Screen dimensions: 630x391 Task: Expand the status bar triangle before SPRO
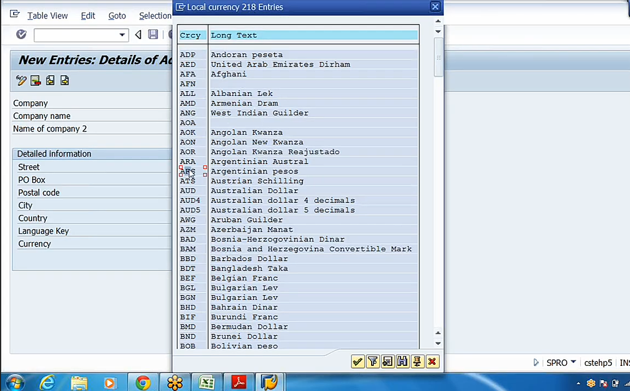click(536, 363)
